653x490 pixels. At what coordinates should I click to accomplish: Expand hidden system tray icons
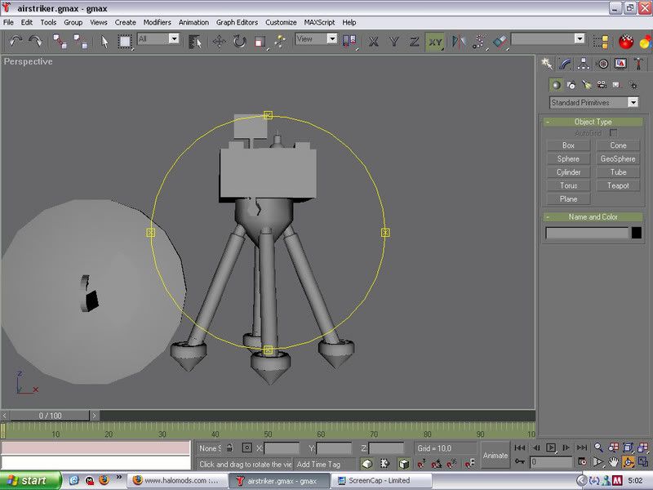coord(582,480)
